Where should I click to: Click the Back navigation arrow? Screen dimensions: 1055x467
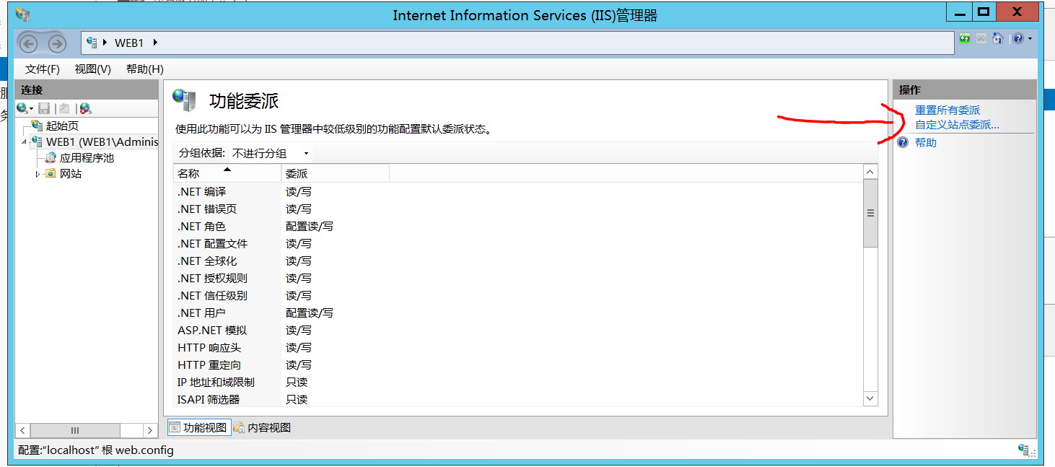click(x=29, y=44)
